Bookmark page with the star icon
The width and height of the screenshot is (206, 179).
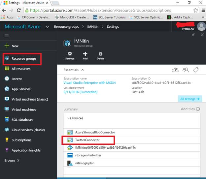click(196, 10)
